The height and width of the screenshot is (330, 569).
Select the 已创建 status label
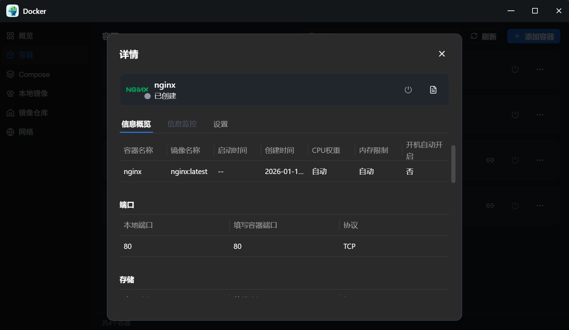coord(165,96)
